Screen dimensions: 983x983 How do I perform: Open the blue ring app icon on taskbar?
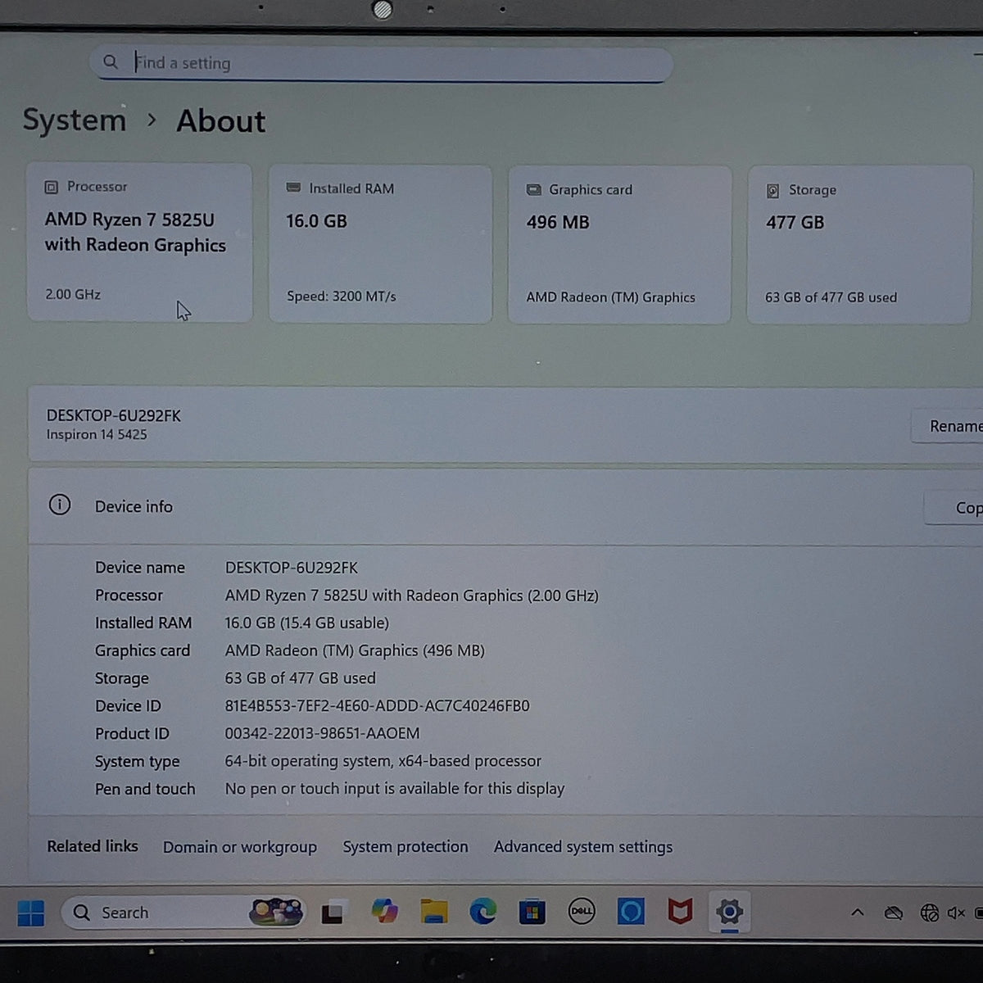pos(631,911)
